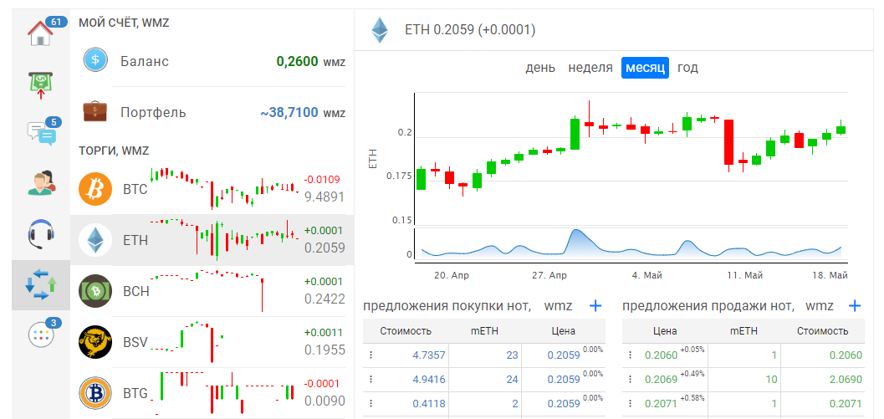Click the Bitcoin BTC logo
884x419 pixels.
tap(95, 189)
